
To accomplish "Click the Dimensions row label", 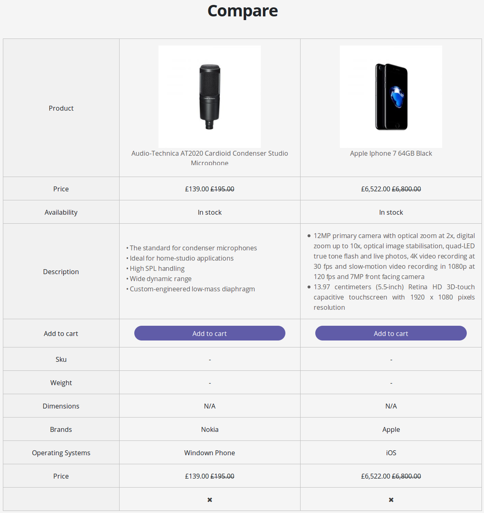I will tap(61, 406).
